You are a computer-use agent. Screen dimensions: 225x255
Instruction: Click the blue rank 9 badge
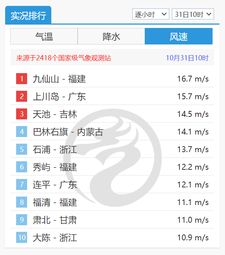click(x=22, y=220)
